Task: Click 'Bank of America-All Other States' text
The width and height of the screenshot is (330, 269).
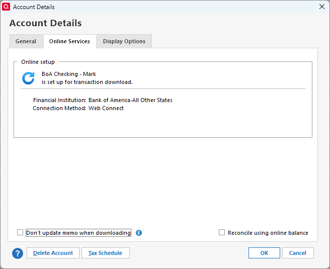Action: [x=130, y=100]
